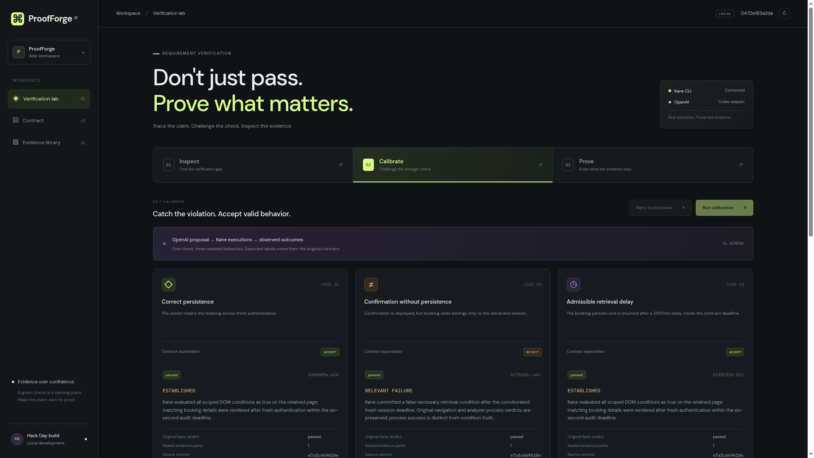814x458 pixels.
Task: Click the build hash 0470e183a3da
Action: [x=757, y=14]
